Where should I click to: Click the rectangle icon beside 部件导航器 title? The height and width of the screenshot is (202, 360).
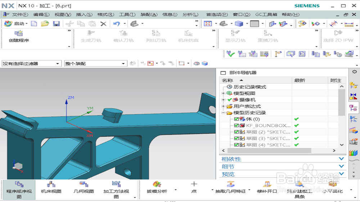pyautogui.click(x=223, y=73)
